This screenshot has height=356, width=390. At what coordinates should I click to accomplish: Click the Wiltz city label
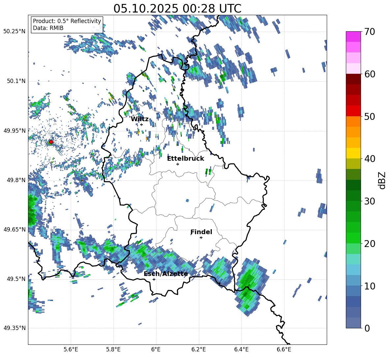140,119
